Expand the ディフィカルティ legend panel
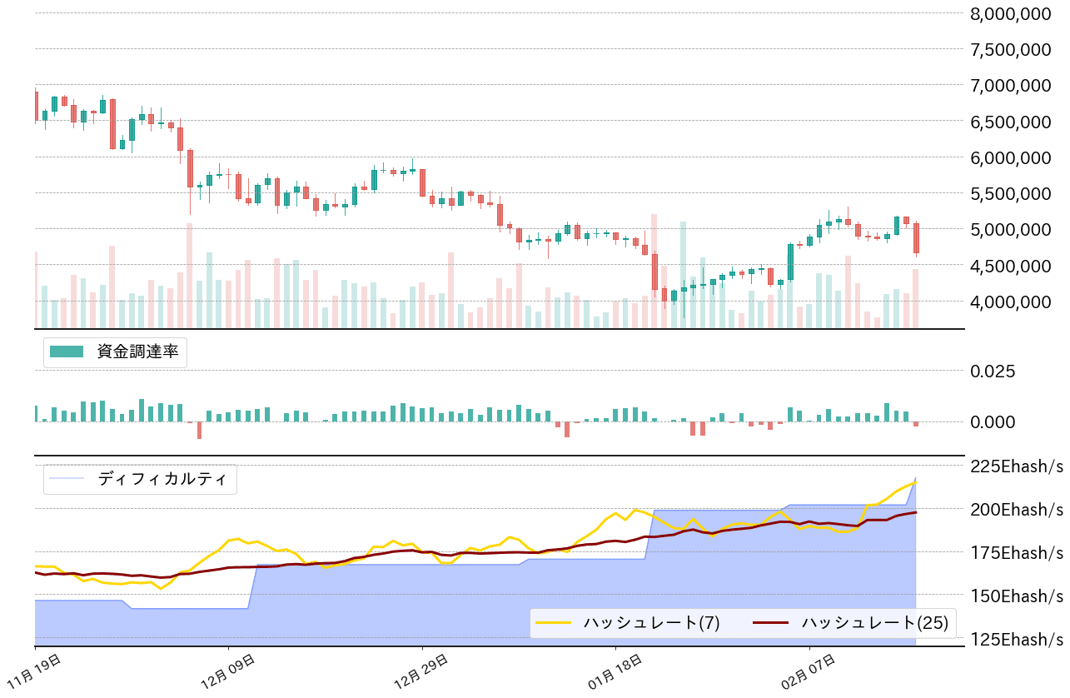The height and width of the screenshot is (698, 1070). click(140, 480)
